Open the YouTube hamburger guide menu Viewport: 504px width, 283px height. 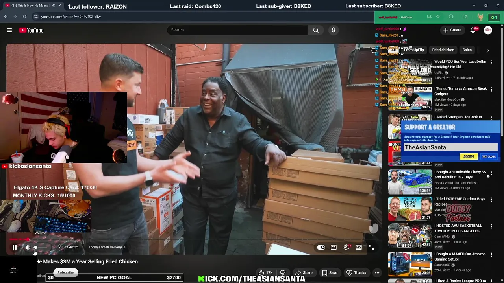tap(9, 30)
